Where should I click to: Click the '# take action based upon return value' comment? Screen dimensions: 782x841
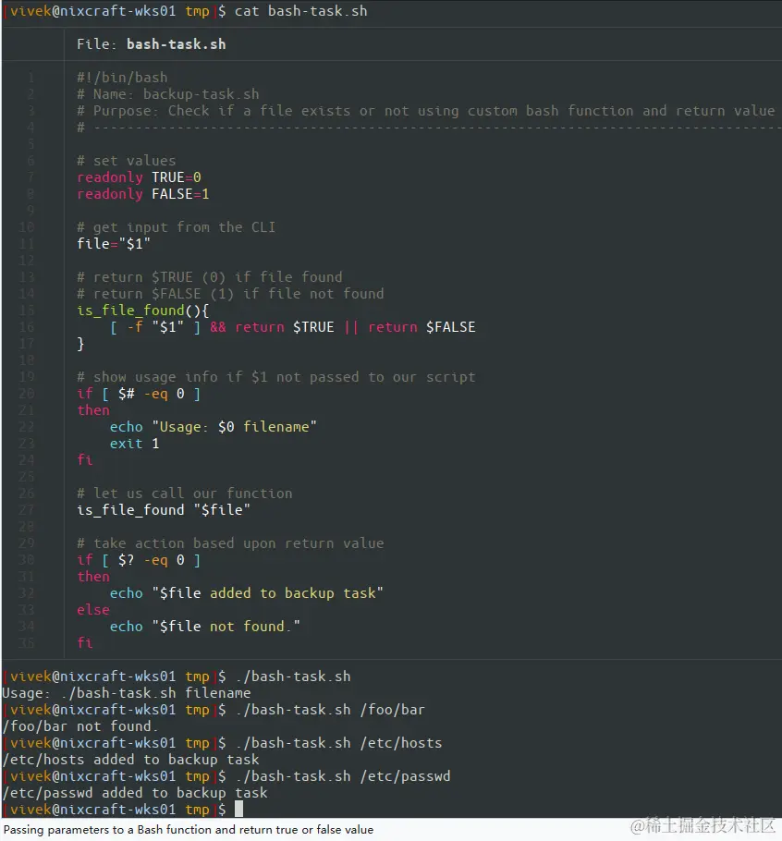coord(230,543)
